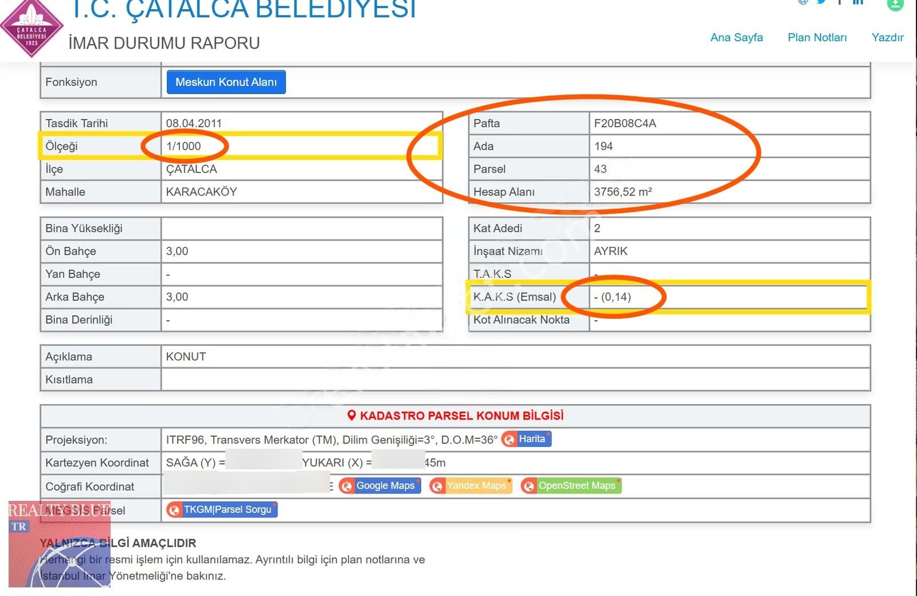
Task: Click the globe icon on TKGM|Parsel Sorgu
Action: point(175,510)
